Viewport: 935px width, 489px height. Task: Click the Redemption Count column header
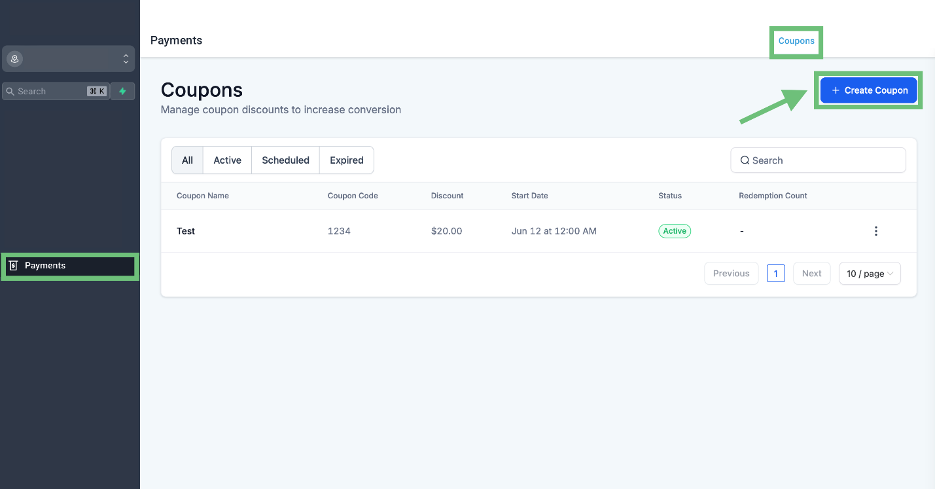(773, 196)
